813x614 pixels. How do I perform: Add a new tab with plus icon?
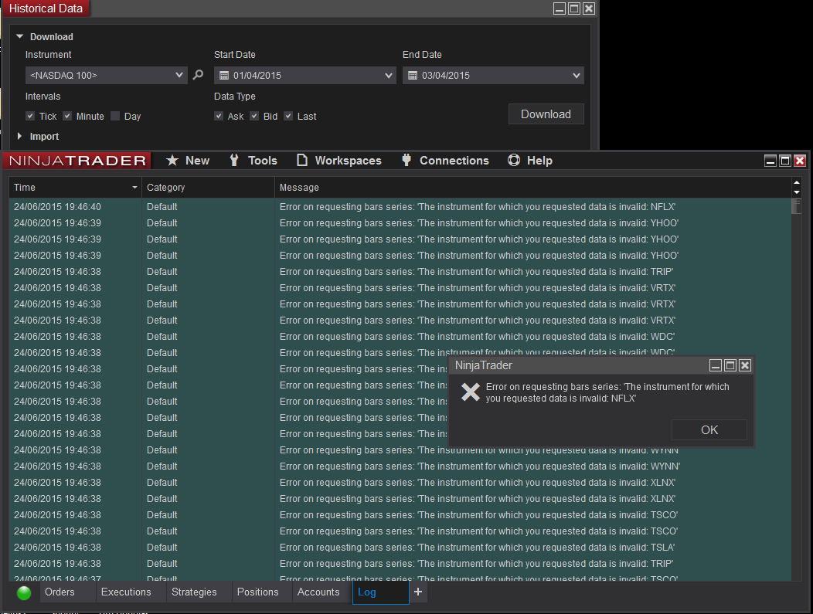(x=418, y=592)
